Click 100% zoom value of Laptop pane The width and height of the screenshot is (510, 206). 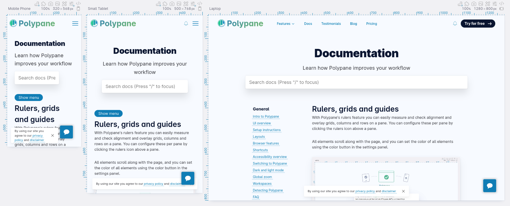[x=466, y=9]
